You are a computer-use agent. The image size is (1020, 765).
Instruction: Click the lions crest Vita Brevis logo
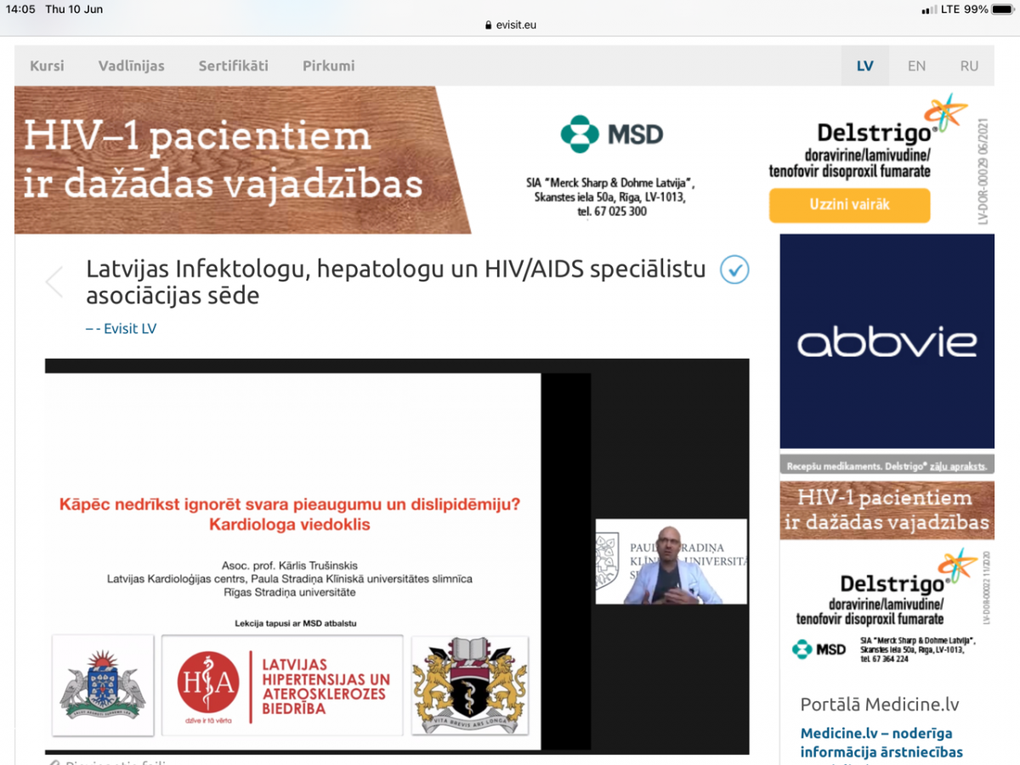(469, 685)
